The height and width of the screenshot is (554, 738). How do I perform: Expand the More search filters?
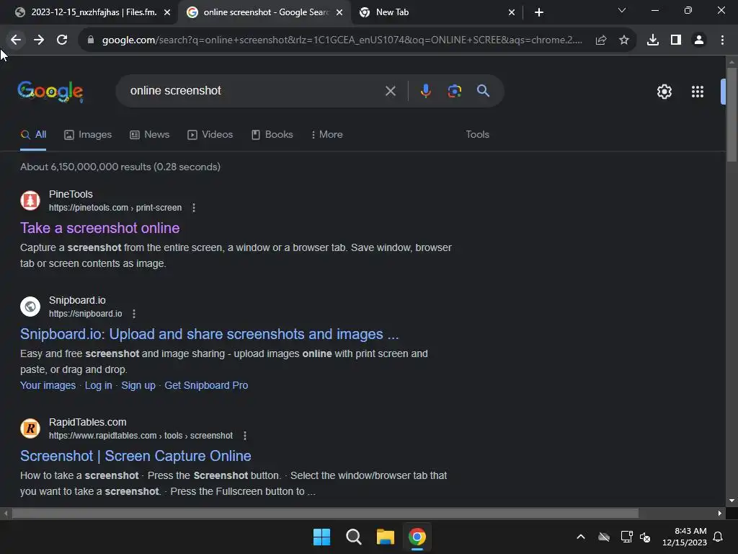[x=326, y=135]
